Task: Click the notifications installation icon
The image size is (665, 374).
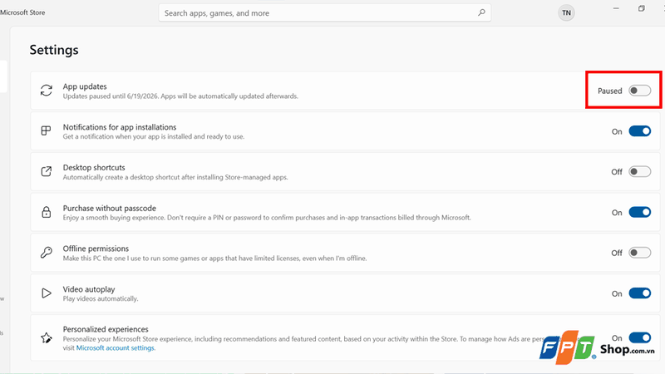Action: [46, 130]
